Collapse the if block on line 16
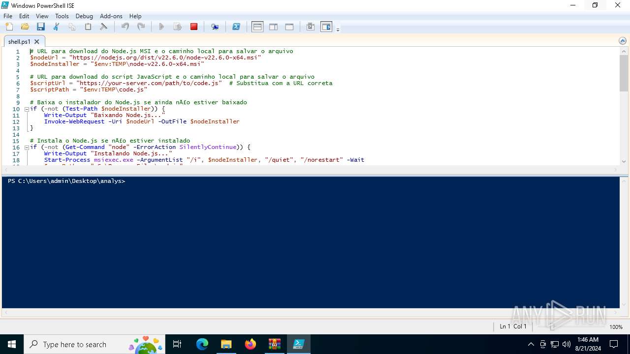The width and height of the screenshot is (630, 354). (27, 147)
